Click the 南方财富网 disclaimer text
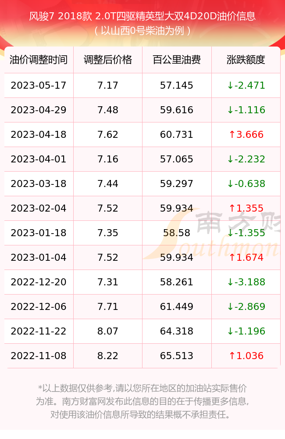 point(142,401)
